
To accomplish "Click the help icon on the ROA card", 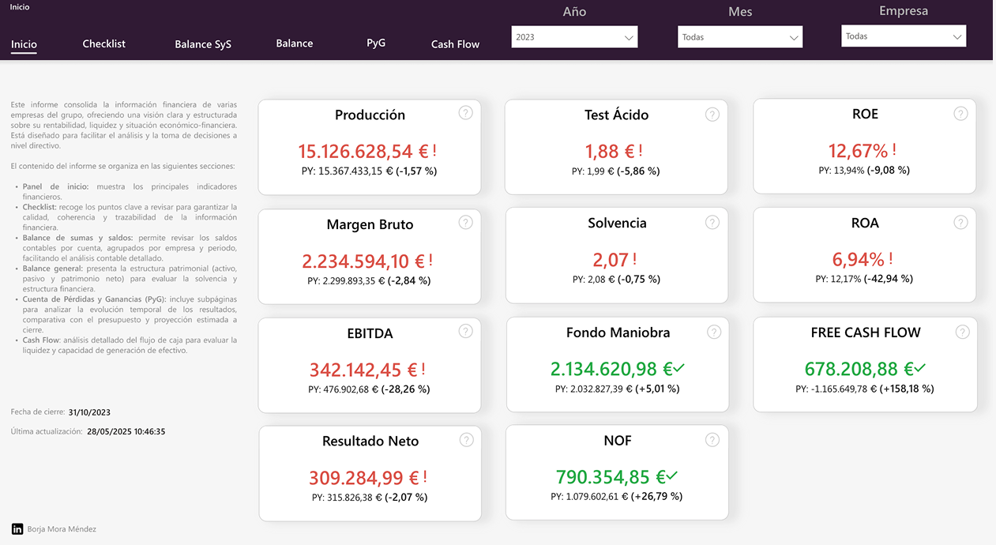I will pos(960,222).
